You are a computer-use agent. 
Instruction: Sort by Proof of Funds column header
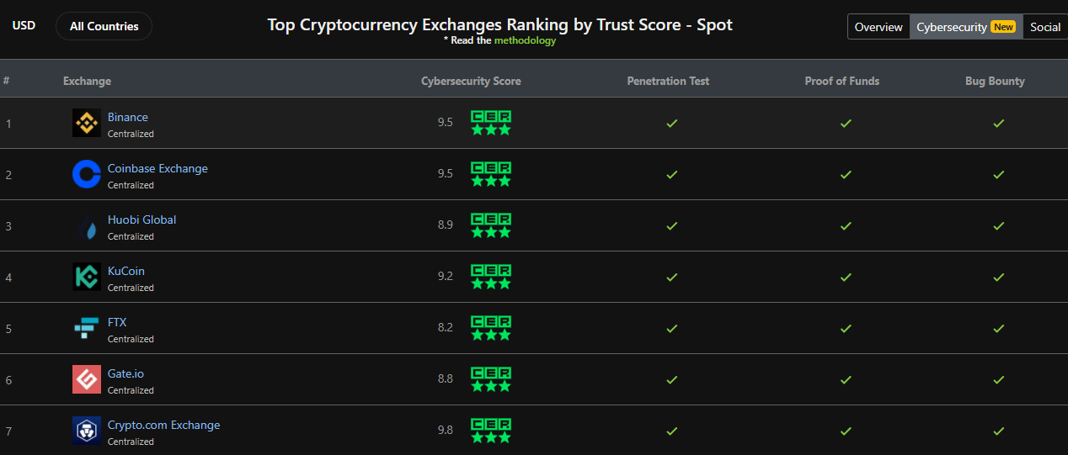coord(842,82)
